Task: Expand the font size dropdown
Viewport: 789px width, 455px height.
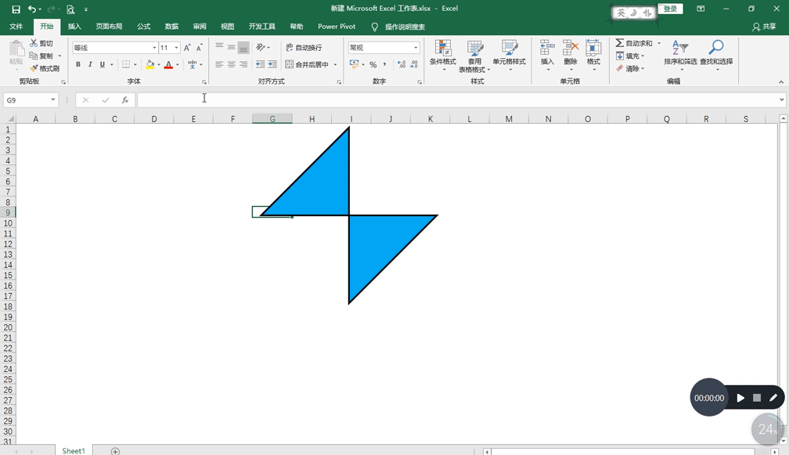Action: click(x=176, y=48)
